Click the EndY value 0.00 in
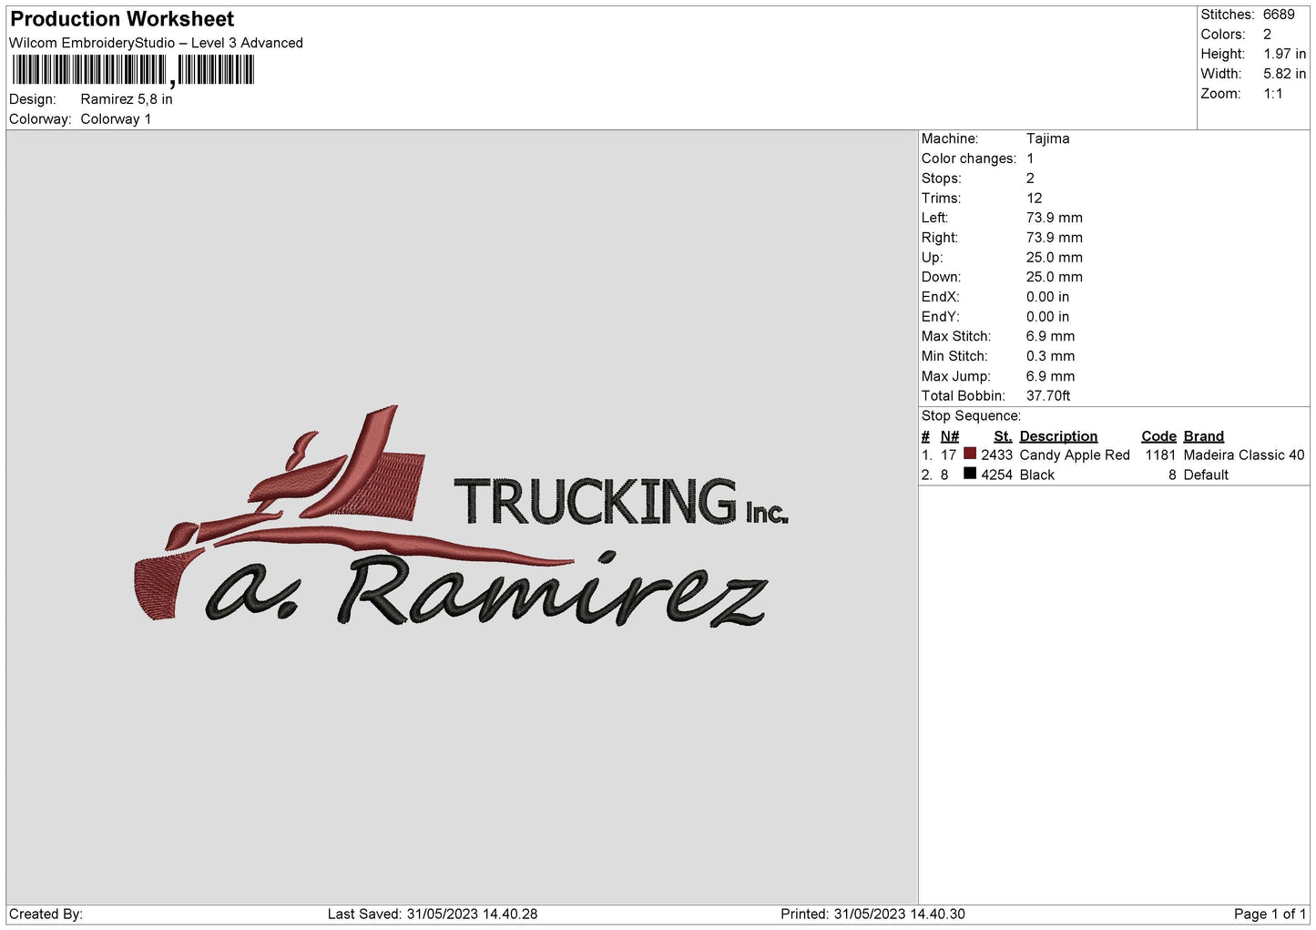This screenshot has width=1316, height=930. pyautogui.click(x=1047, y=317)
